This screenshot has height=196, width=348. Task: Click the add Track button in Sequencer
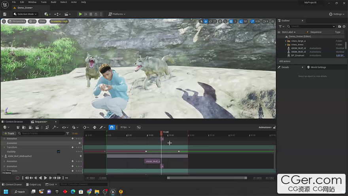coord(9,133)
